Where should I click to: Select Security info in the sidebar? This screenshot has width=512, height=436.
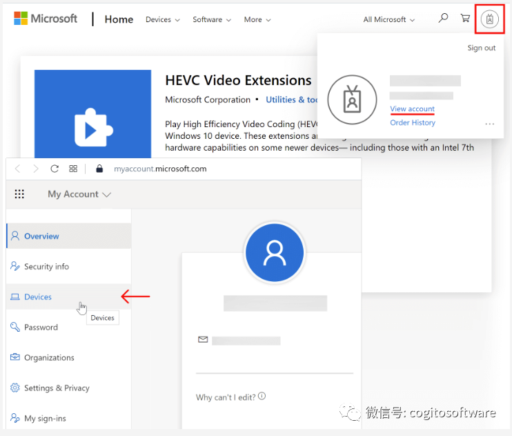tap(68, 266)
